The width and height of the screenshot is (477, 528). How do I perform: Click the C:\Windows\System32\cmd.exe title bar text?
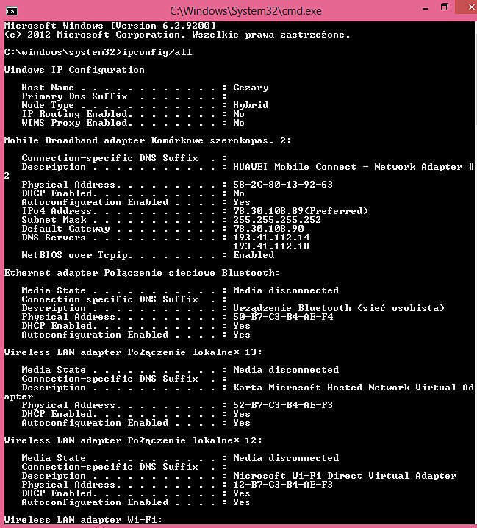click(x=245, y=11)
